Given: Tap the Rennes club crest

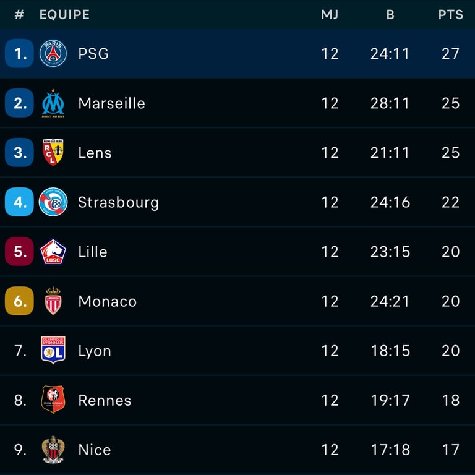Looking at the screenshot, I should tap(53, 400).
